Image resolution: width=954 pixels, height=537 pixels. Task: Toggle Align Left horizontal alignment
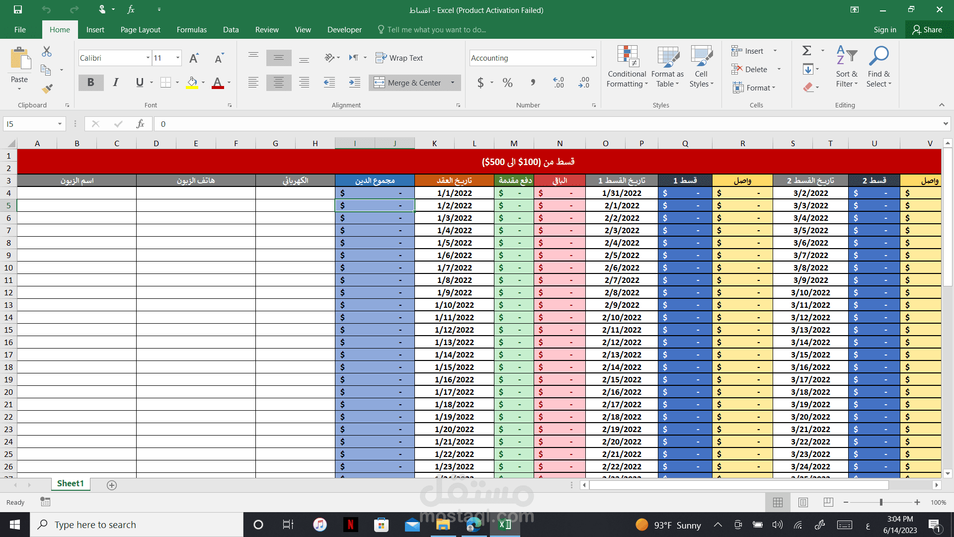pyautogui.click(x=253, y=83)
